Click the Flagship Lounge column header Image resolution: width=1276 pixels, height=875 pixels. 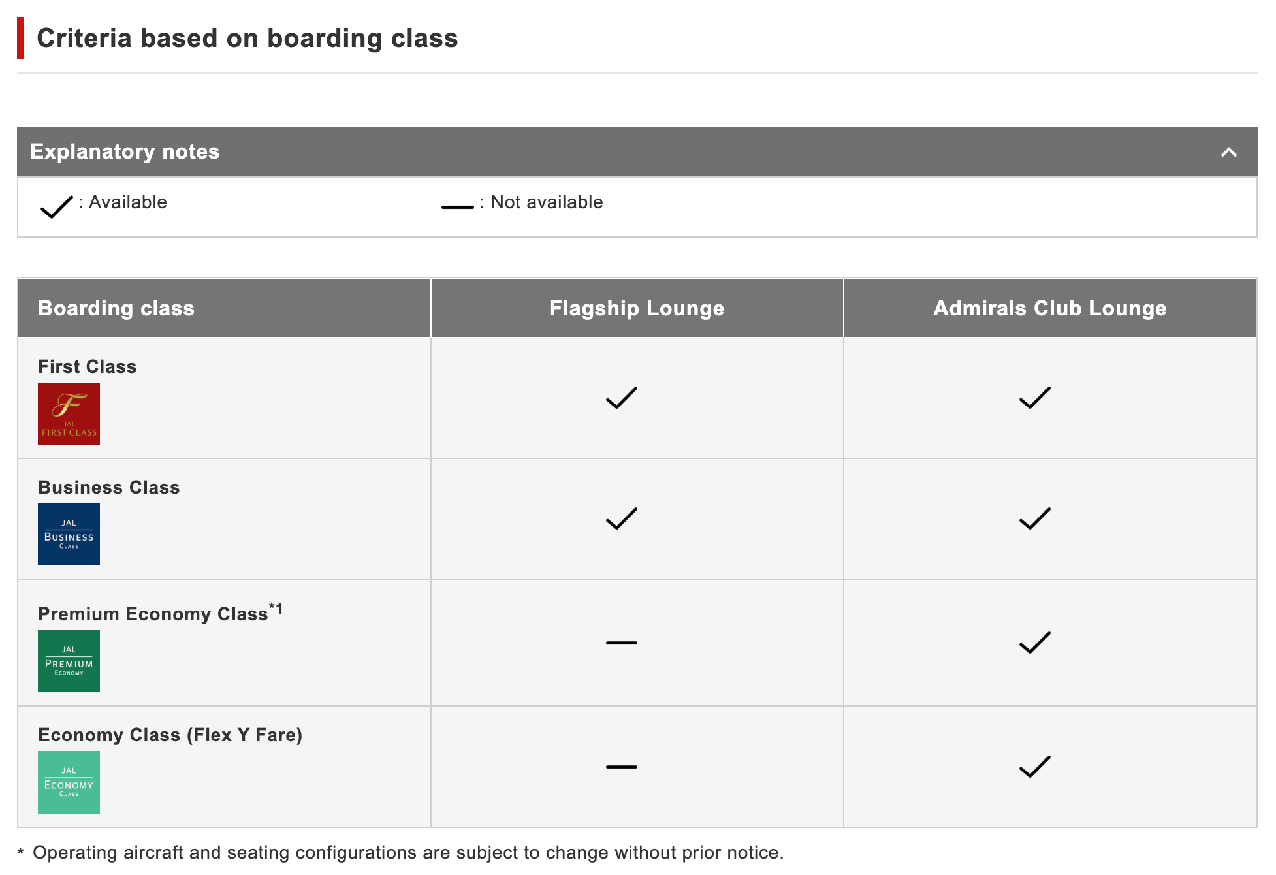point(637,308)
